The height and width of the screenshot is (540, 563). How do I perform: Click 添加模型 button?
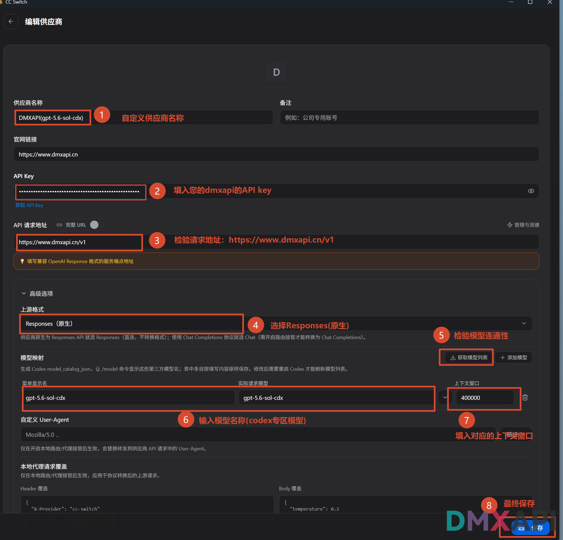tap(514, 357)
